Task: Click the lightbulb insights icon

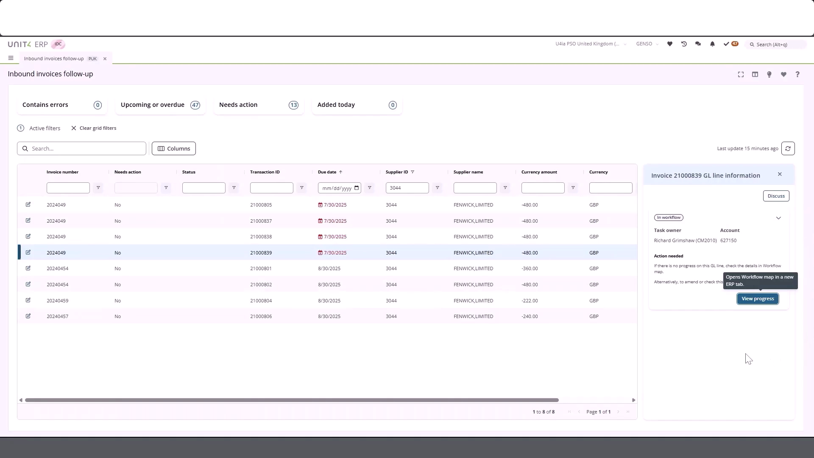Action: tap(769, 74)
